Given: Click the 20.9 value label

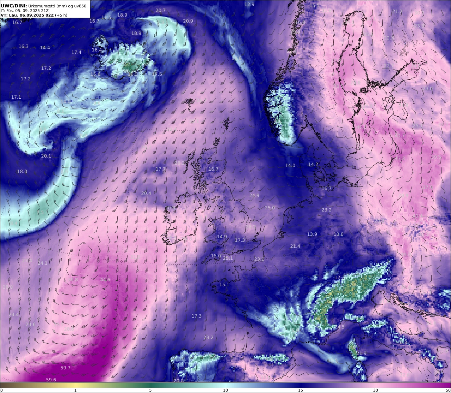Looking at the screenshot, I should pyautogui.click(x=188, y=21).
